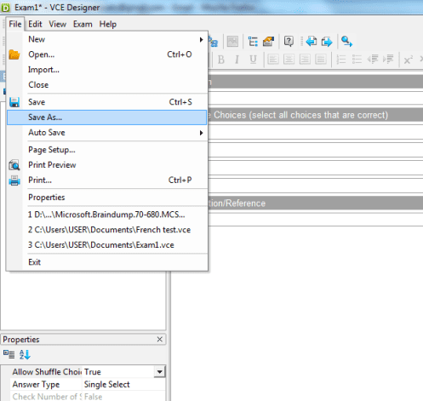The image size is (423, 401).
Task: Expand the Auto Save submenu
Action: 201,133
